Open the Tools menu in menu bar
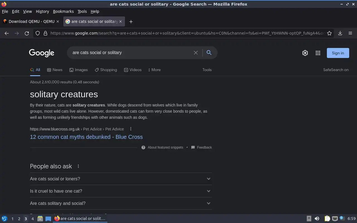 click(82, 11)
